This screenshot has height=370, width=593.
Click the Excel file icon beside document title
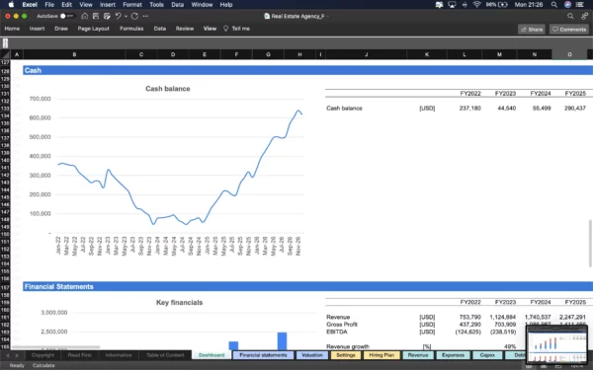[x=267, y=16]
